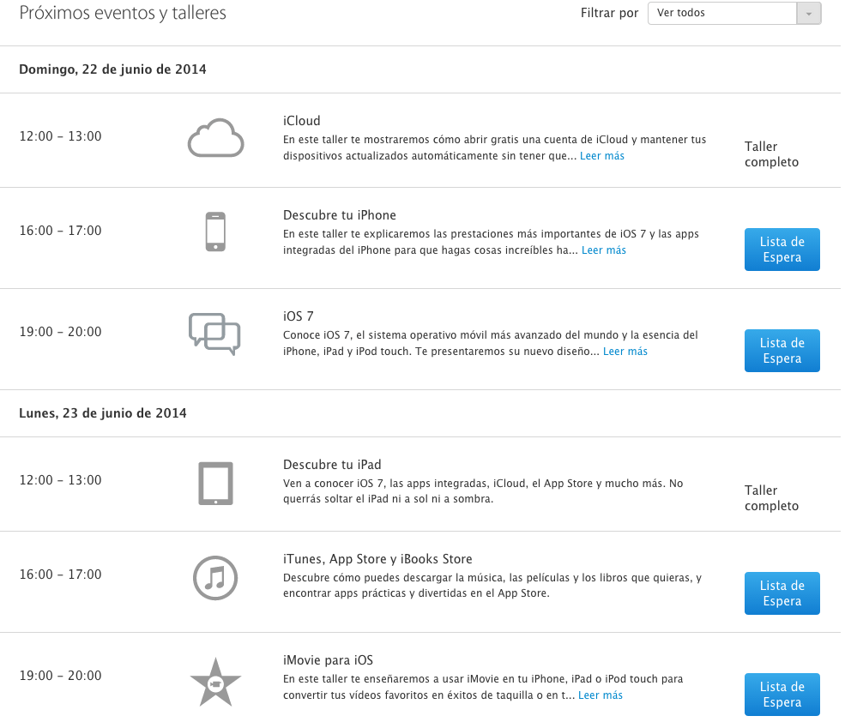Viewport: 845px width, 728px height.
Task: Click 'iTunes, App Store y iBooks Store' title
Action: [377, 559]
